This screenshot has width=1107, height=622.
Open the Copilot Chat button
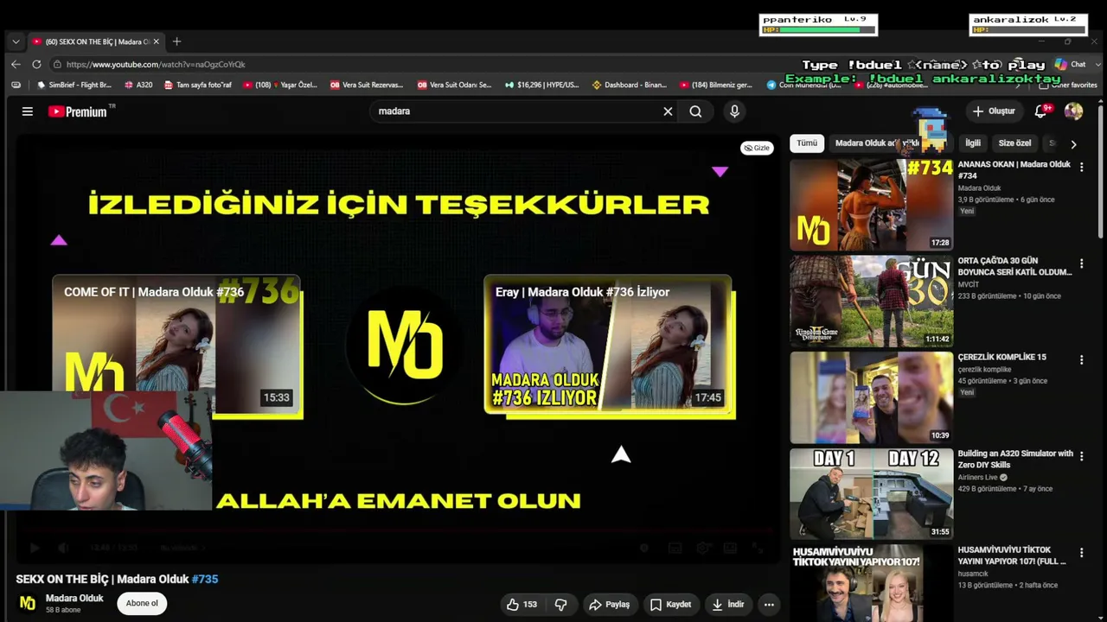[x=1071, y=64]
